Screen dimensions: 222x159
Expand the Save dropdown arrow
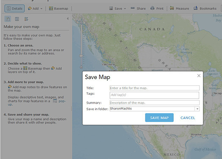pyautogui.click(x=125, y=8)
